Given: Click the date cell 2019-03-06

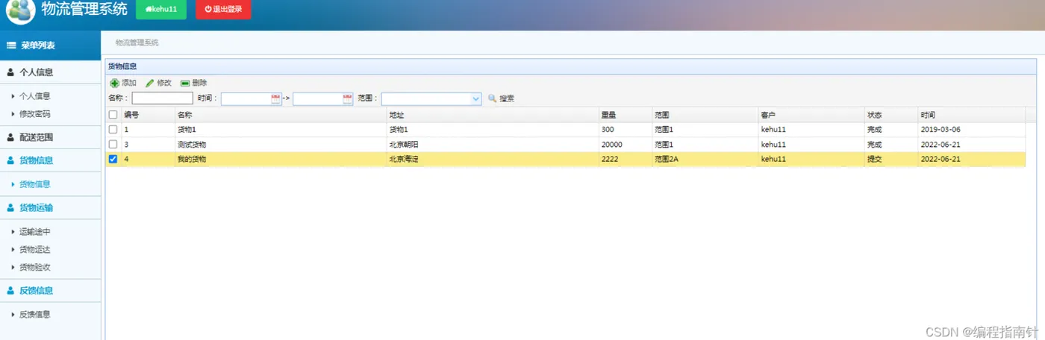Looking at the screenshot, I should 971,130.
